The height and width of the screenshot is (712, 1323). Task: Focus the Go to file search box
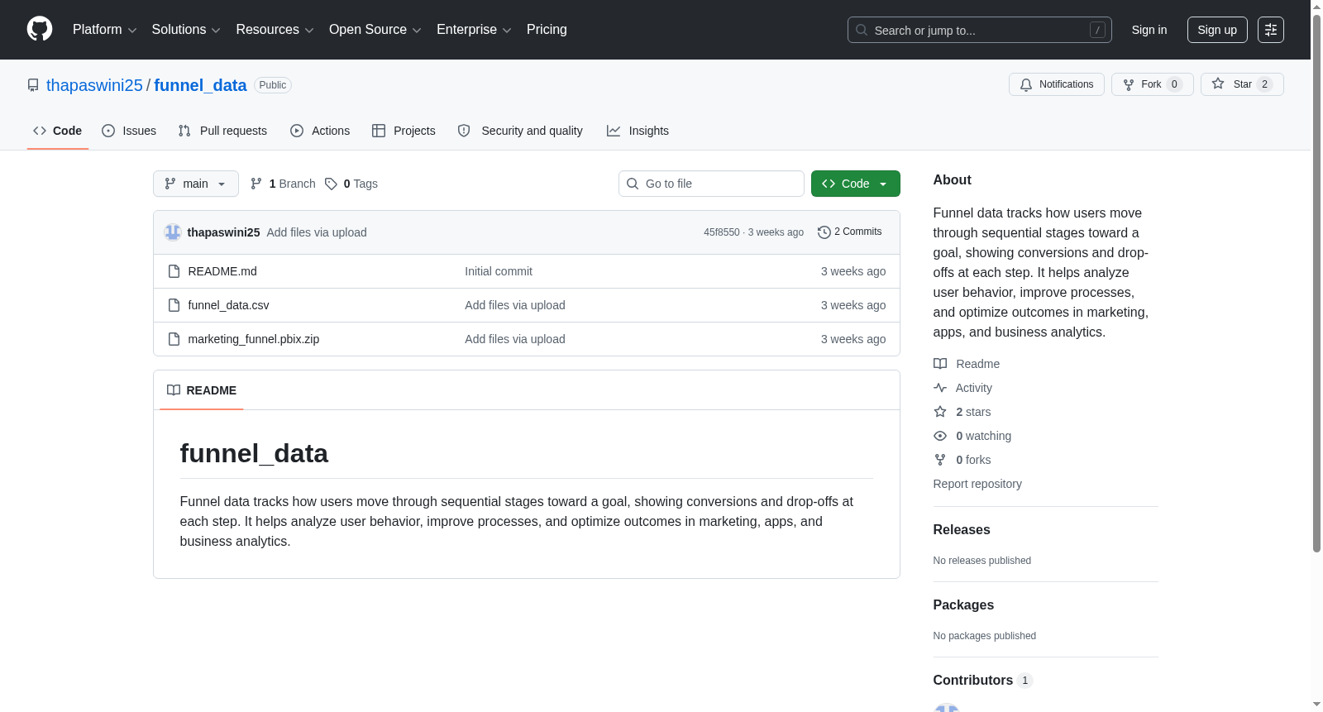pyautogui.click(x=711, y=184)
